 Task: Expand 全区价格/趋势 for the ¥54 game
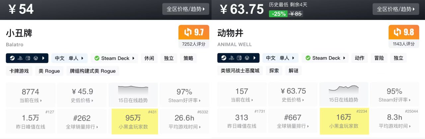pos(186,9)
